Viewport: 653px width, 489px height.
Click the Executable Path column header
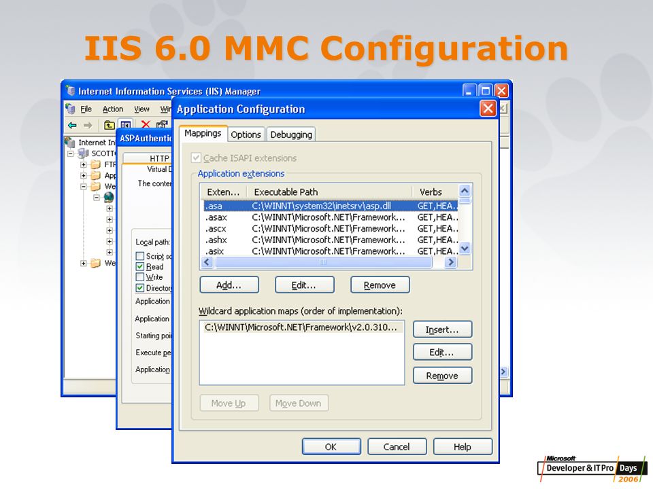click(x=330, y=192)
